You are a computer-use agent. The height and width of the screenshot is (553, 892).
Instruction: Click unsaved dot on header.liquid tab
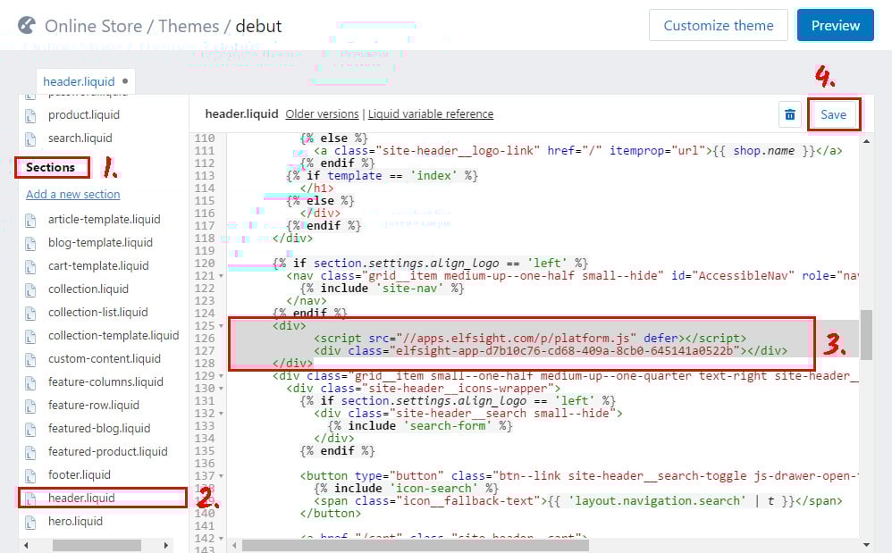(125, 80)
